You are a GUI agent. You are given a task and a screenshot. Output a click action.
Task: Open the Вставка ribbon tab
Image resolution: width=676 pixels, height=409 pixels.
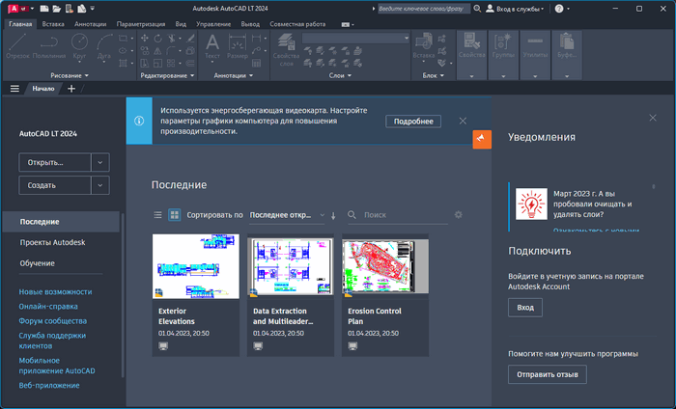pos(54,22)
